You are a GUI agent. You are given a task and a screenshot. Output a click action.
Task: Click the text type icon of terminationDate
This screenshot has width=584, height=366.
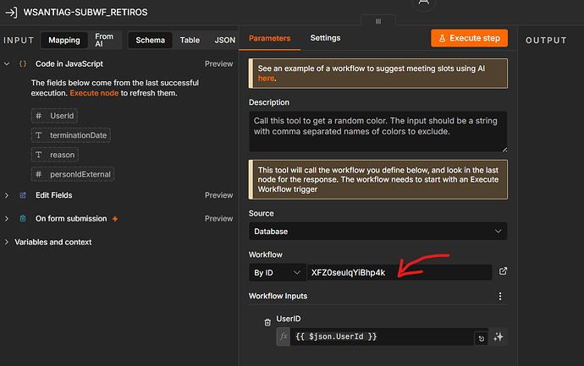tap(38, 135)
